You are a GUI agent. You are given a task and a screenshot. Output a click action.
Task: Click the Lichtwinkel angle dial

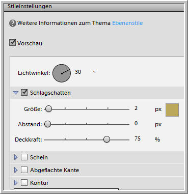pos(62,73)
